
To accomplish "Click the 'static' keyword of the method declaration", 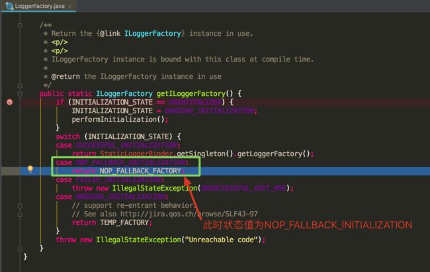I will [80, 93].
